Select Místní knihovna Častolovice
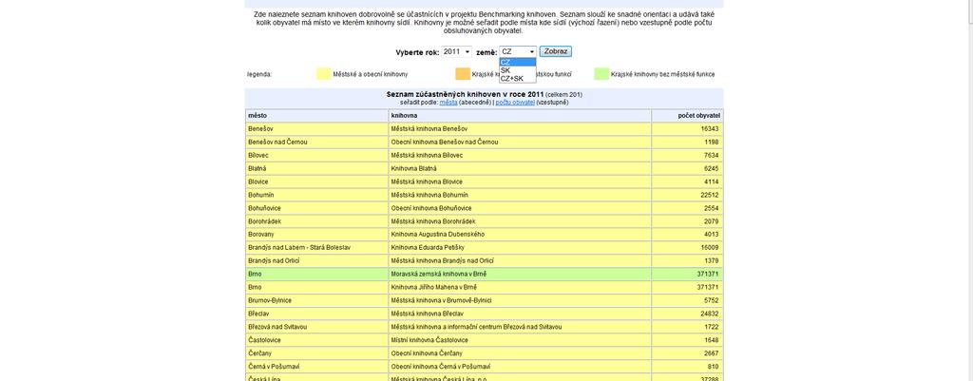Image resolution: width=973 pixels, height=381 pixels. [x=520, y=340]
